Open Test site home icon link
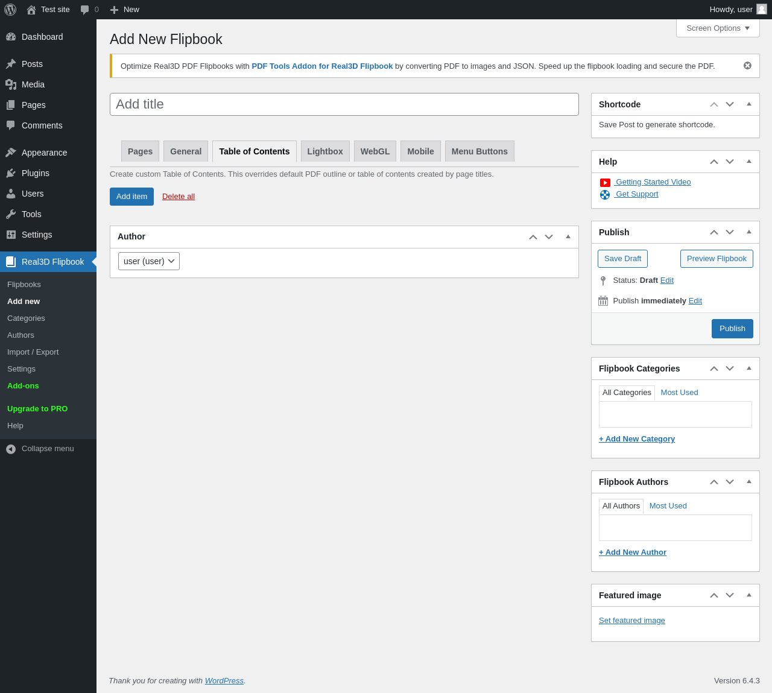The image size is (772, 693). pyautogui.click(x=48, y=10)
